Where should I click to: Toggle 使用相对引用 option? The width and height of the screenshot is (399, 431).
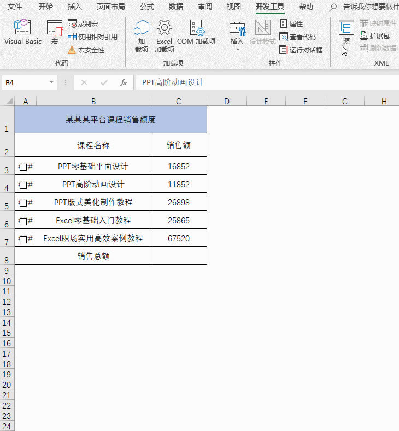[93, 37]
